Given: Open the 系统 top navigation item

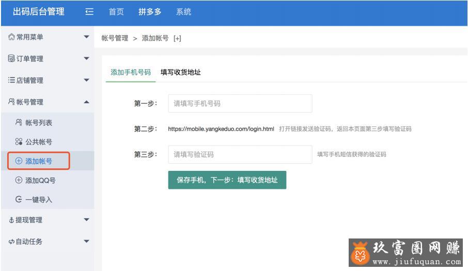Looking at the screenshot, I should [183, 12].
